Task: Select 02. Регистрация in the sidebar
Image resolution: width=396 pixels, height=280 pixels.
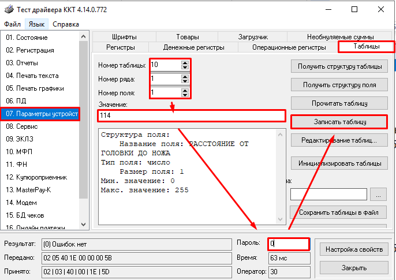Action: click(x=30, y=50)
